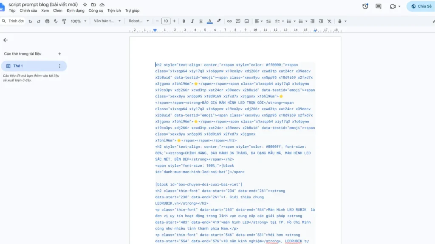435x244 pixels.
Task: Run spelling and grammar check
Action: (x=56, y=21)
